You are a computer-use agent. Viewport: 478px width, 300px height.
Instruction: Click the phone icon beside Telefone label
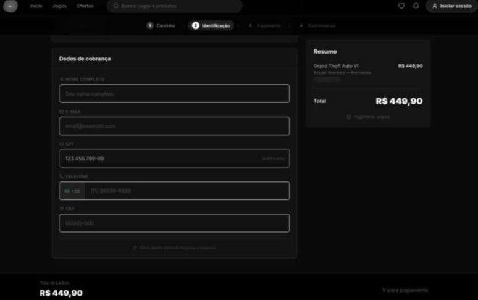click(62, 177)
